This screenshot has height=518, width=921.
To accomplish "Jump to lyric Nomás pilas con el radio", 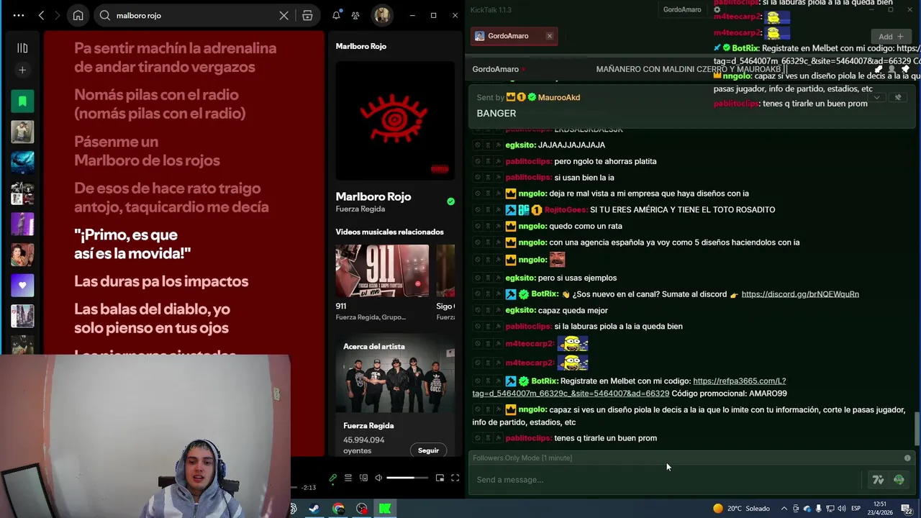I will [x=160, y=104].
